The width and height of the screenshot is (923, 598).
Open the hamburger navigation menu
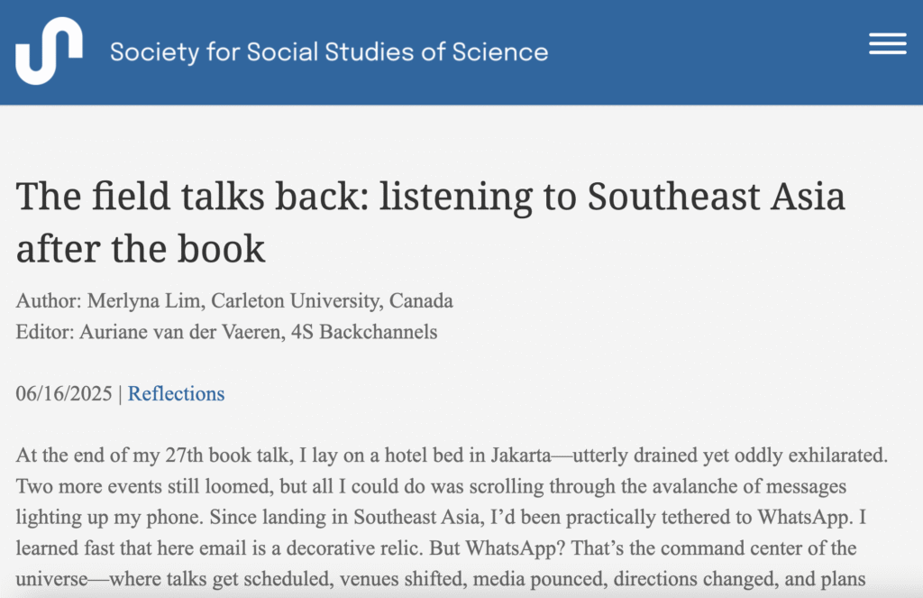click(887, 43)
